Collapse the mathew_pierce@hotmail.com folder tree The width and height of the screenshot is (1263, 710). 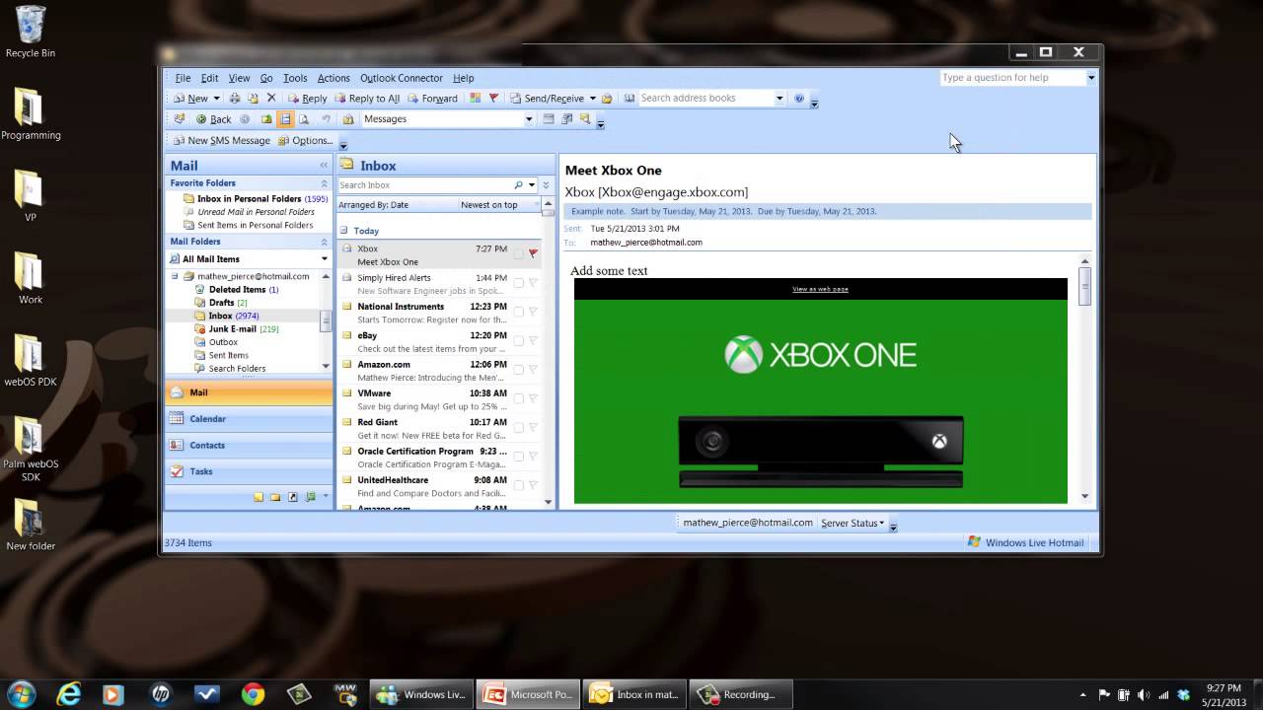click(175, 277)
